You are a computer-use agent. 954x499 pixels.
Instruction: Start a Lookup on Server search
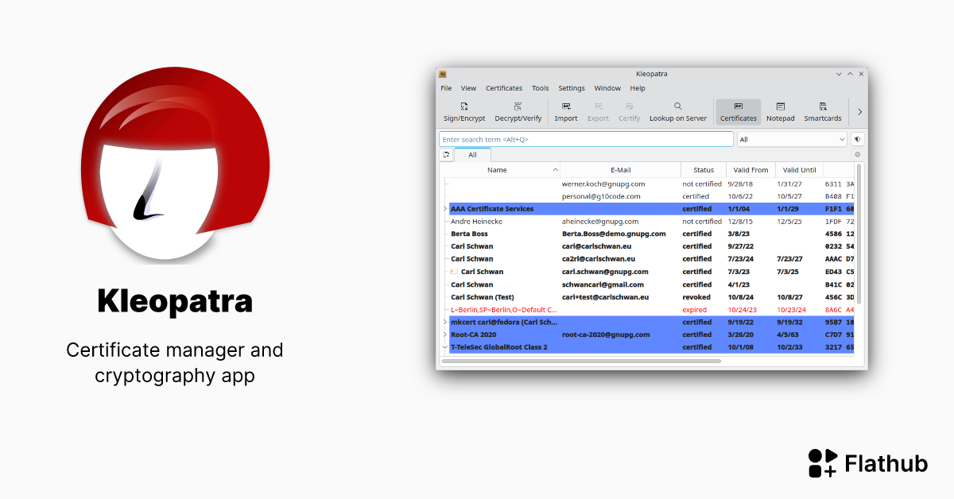[x=678, y=112]
